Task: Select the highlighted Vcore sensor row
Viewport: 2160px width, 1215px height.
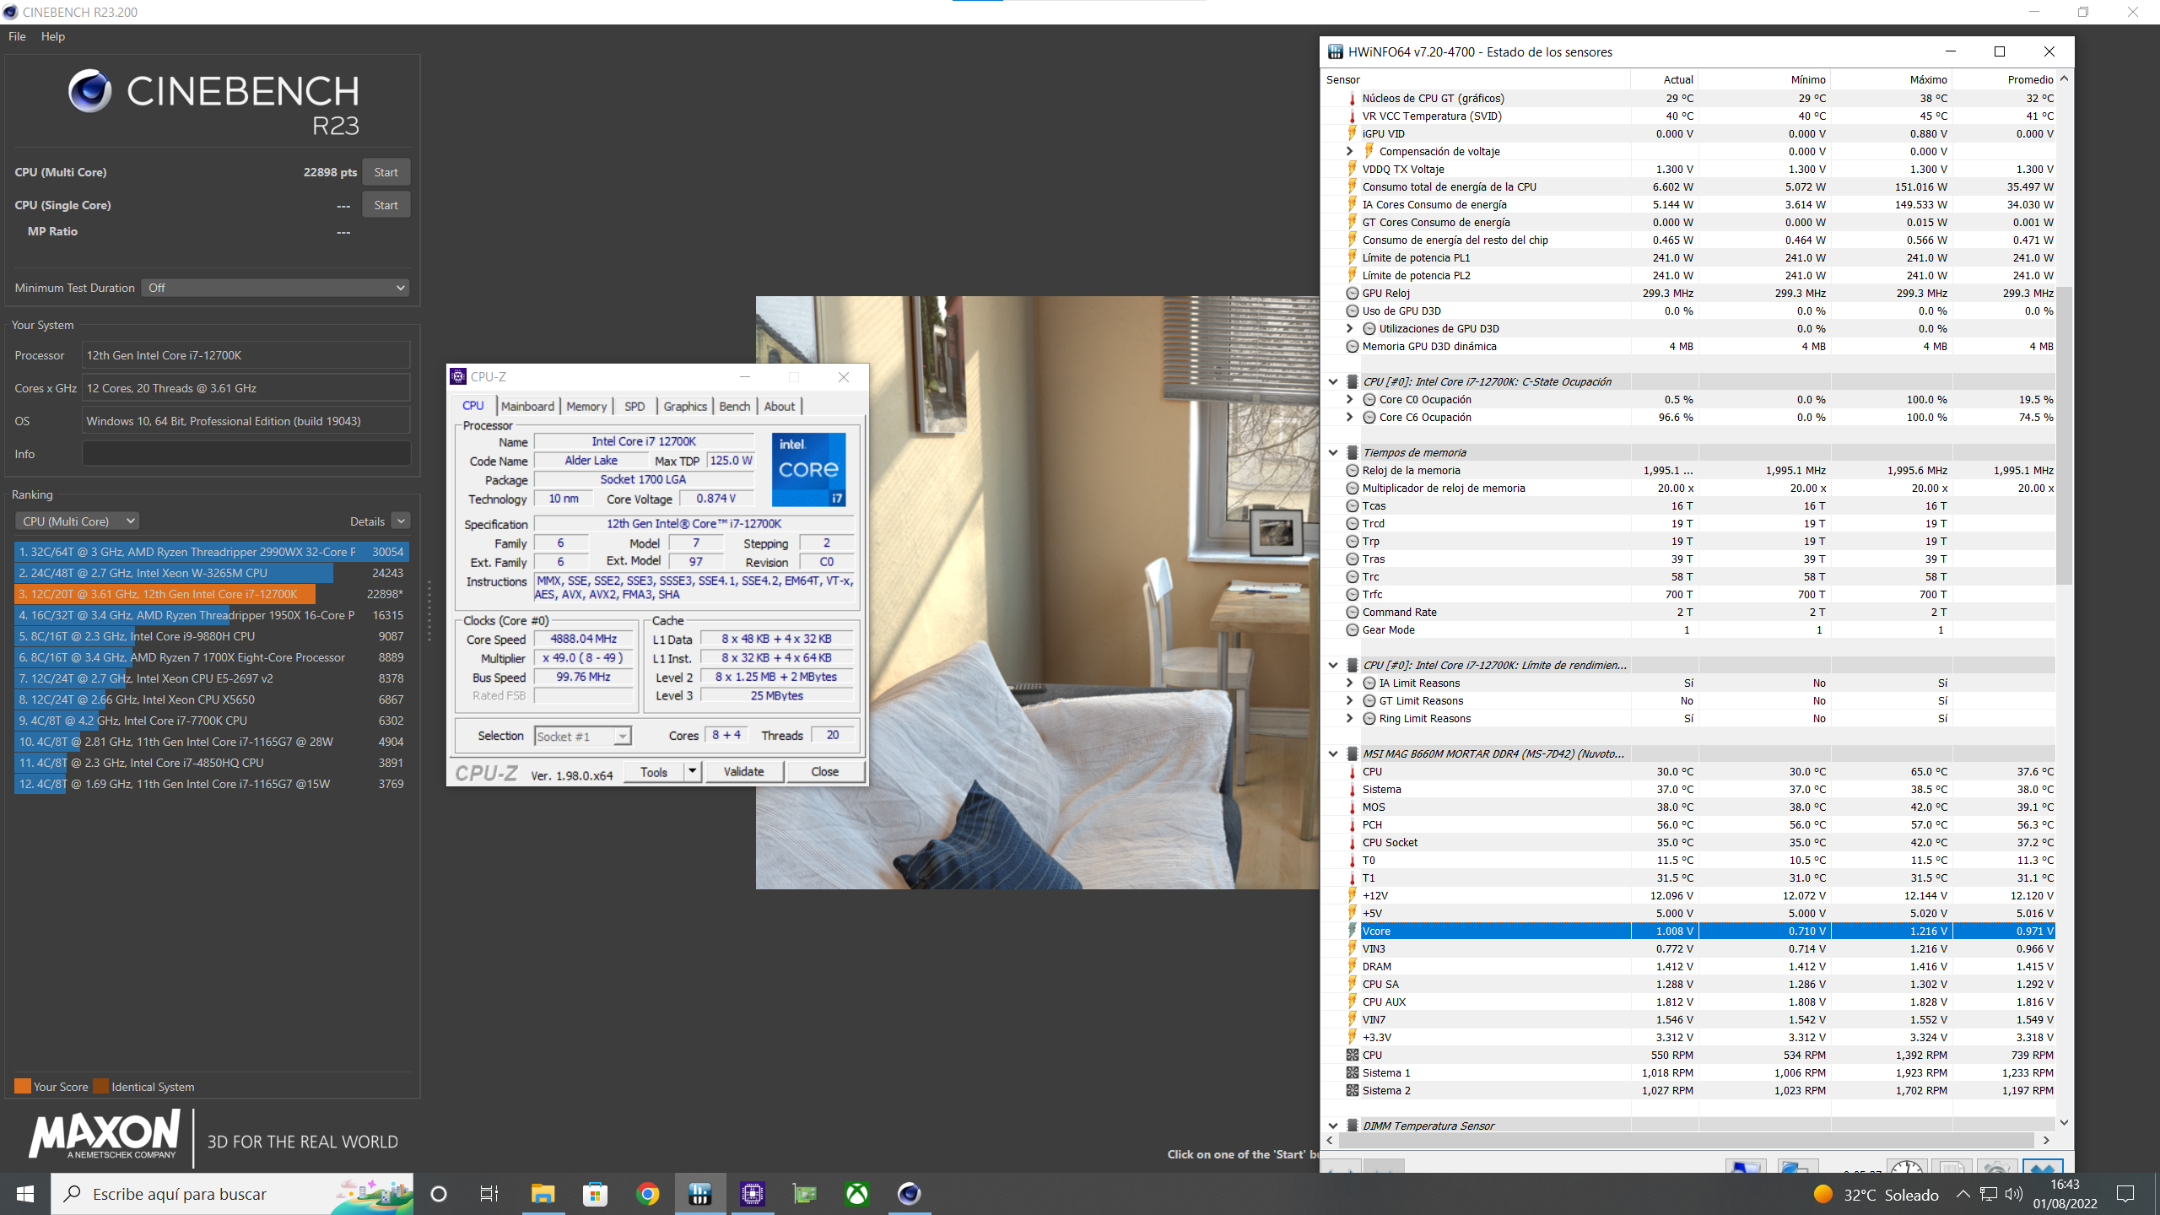Action: click(1690, 931)
